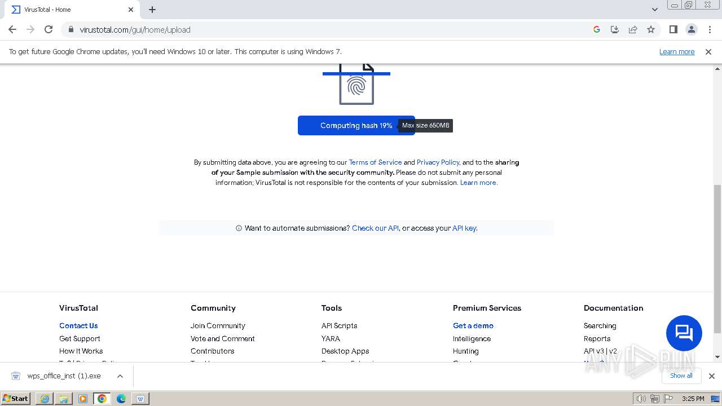Image resolution: width=722 pixels, height=406 pixels.
Task: Open the YARA link
Action: coord(331,338)
